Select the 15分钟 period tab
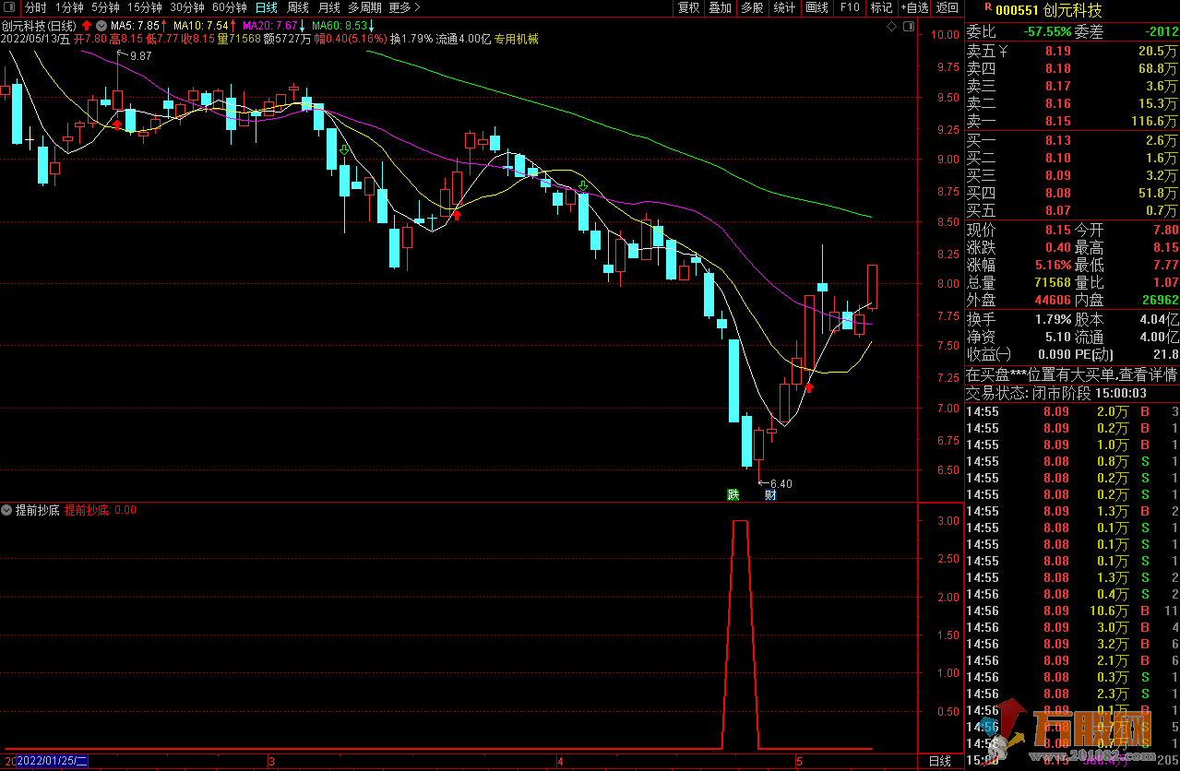 click(x=145, y=7)
